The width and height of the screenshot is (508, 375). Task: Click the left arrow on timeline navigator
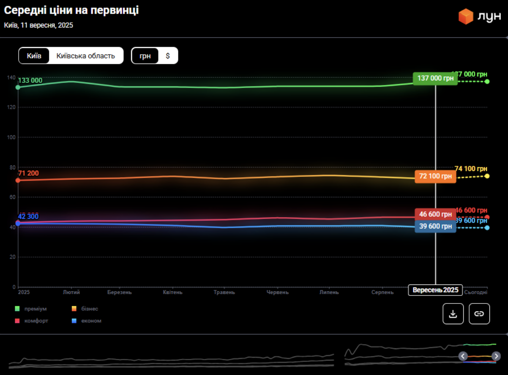(x=463, y=356)
